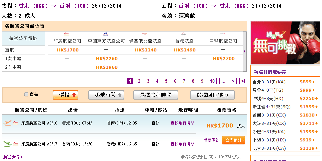Expand 航班詳情 flight details
The width and height of the screenshot is (322, 161).
(x=13, y=157)
